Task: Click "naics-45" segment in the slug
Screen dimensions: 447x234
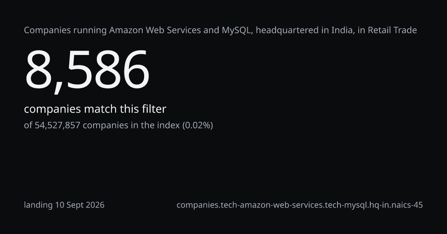Action: (x=406, y=205)
